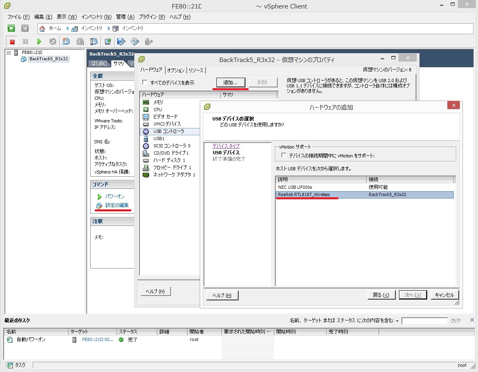Open the 表示 (W) menu
The height and width of the screenshot is (372, 478).
pyautogui.click(x=67, y=17)
